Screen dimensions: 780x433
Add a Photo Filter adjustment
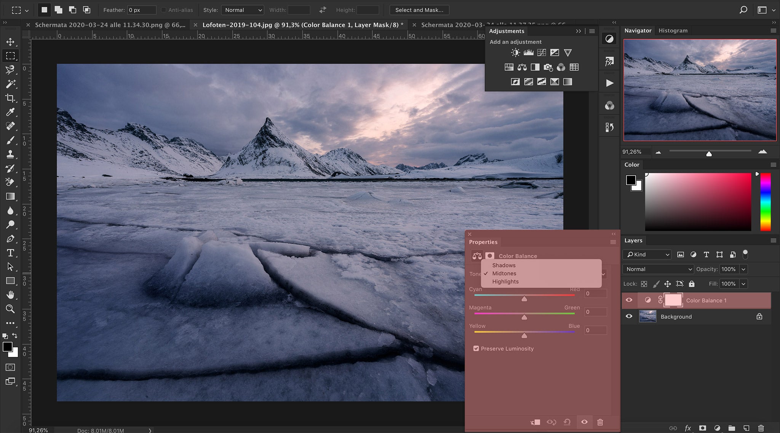tap(548, 67)
